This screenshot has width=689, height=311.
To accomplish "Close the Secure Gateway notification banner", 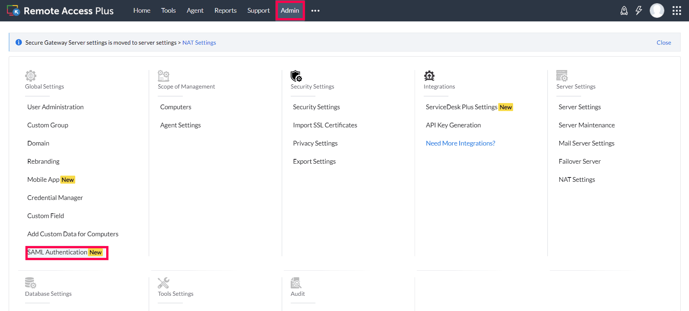I will point(664,42).
